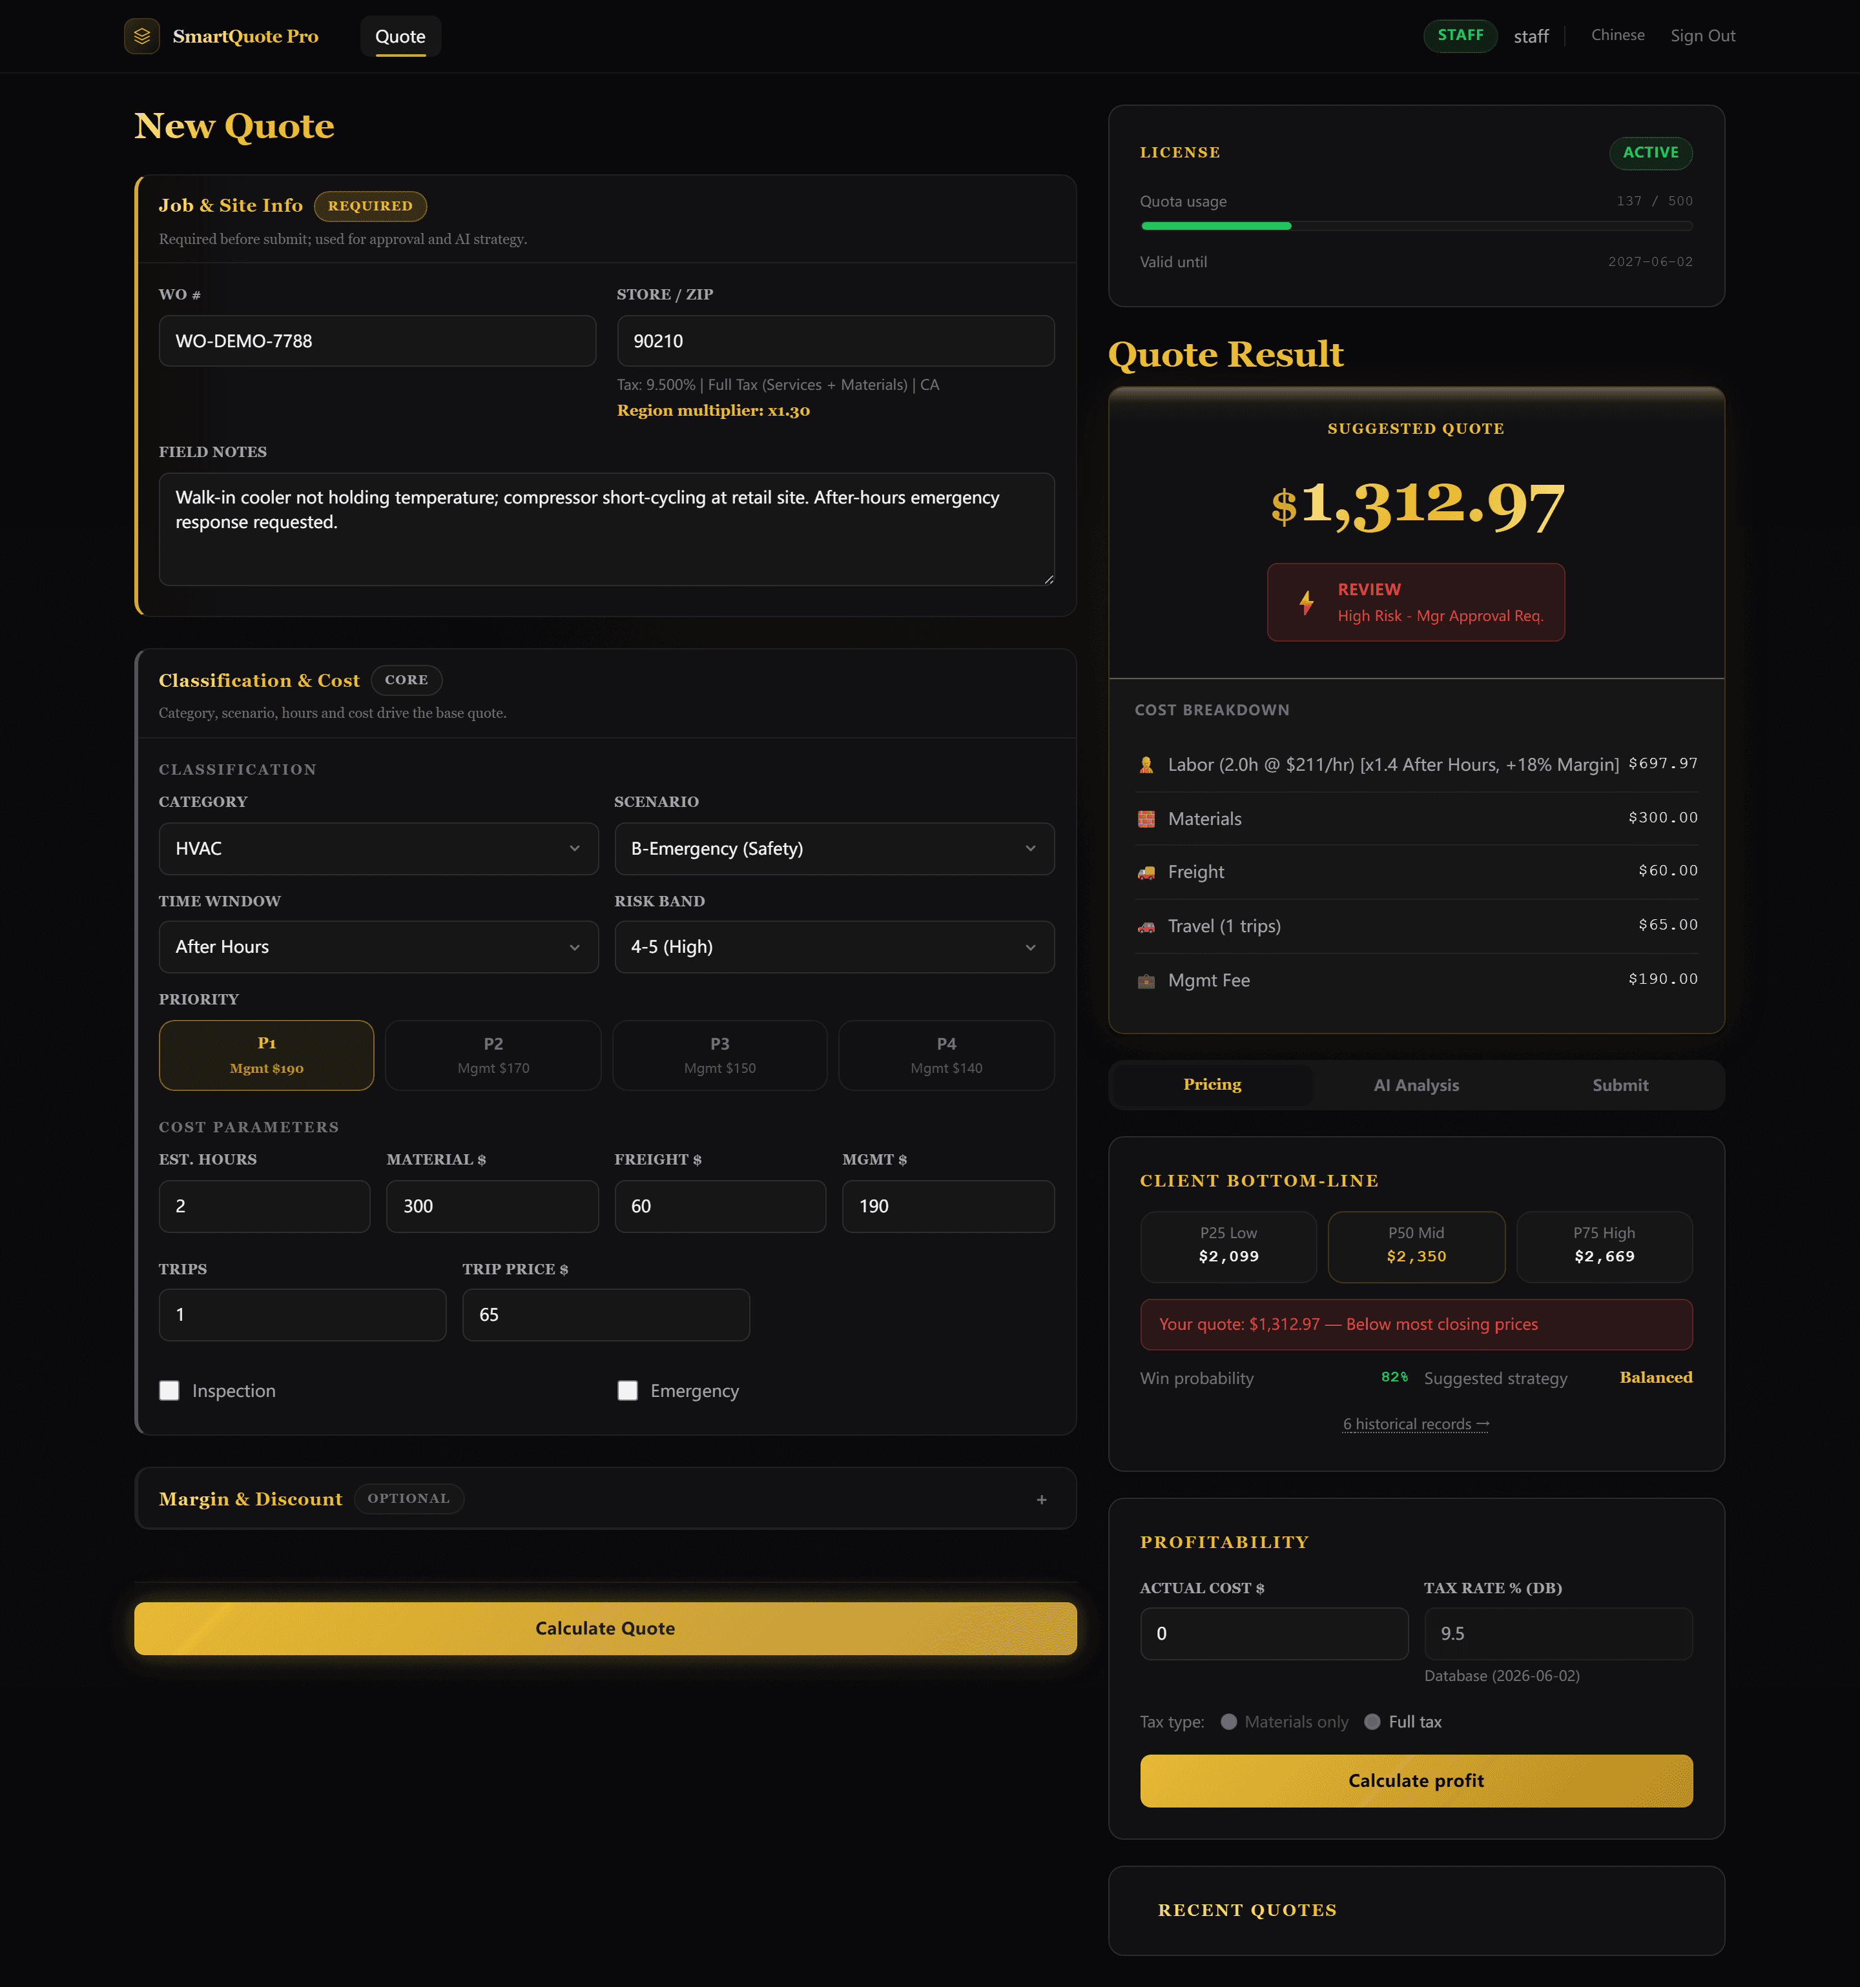The height and width of the screenshot is (1987, 1860).
Task: Open the Quote tab in the navbar
Action: pos(400,36)
